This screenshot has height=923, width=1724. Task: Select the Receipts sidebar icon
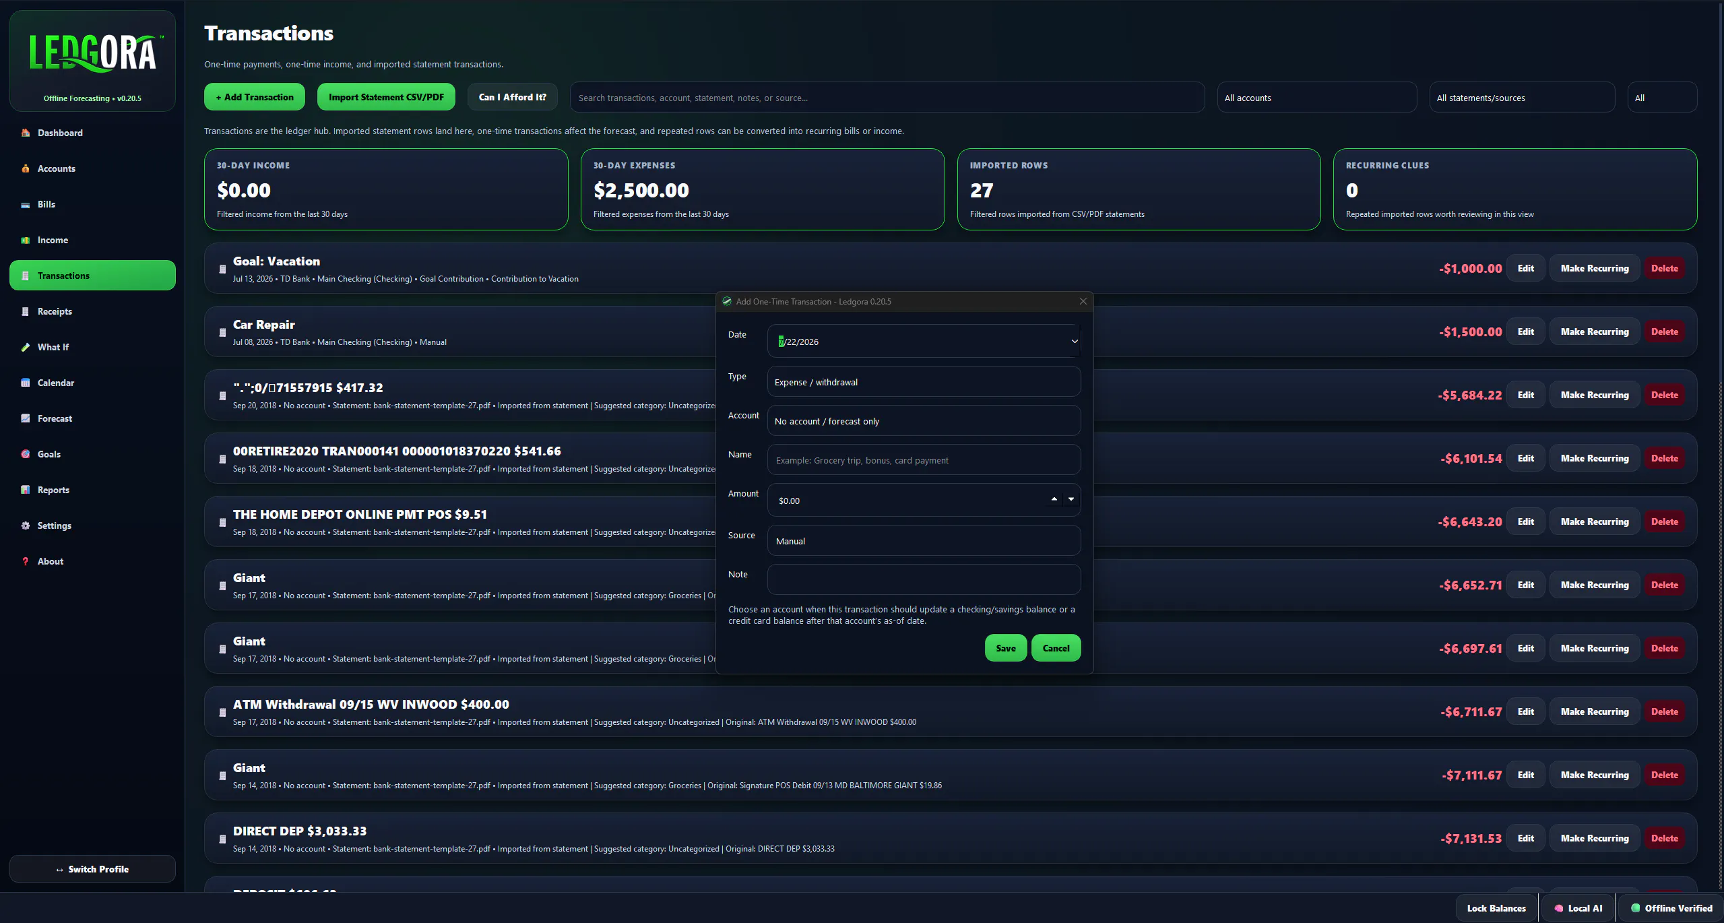tap(26, 311)
